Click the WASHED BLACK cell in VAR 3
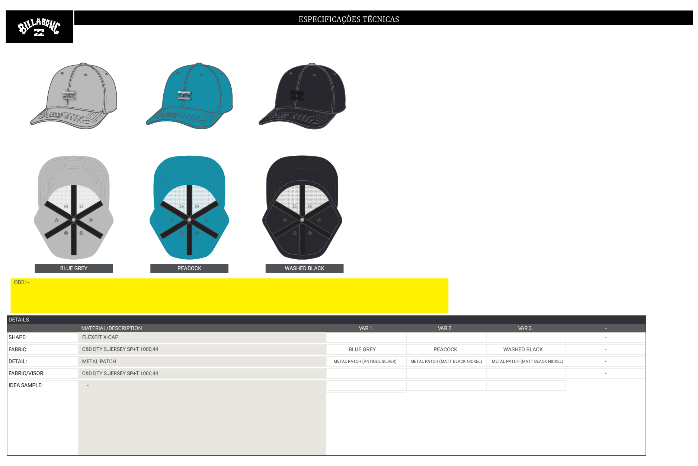Image resolution: width=698 pixels, height=466 pixels. (x=526, y=349)
